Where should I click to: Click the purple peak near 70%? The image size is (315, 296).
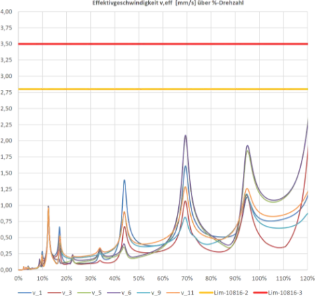(186, 135)
